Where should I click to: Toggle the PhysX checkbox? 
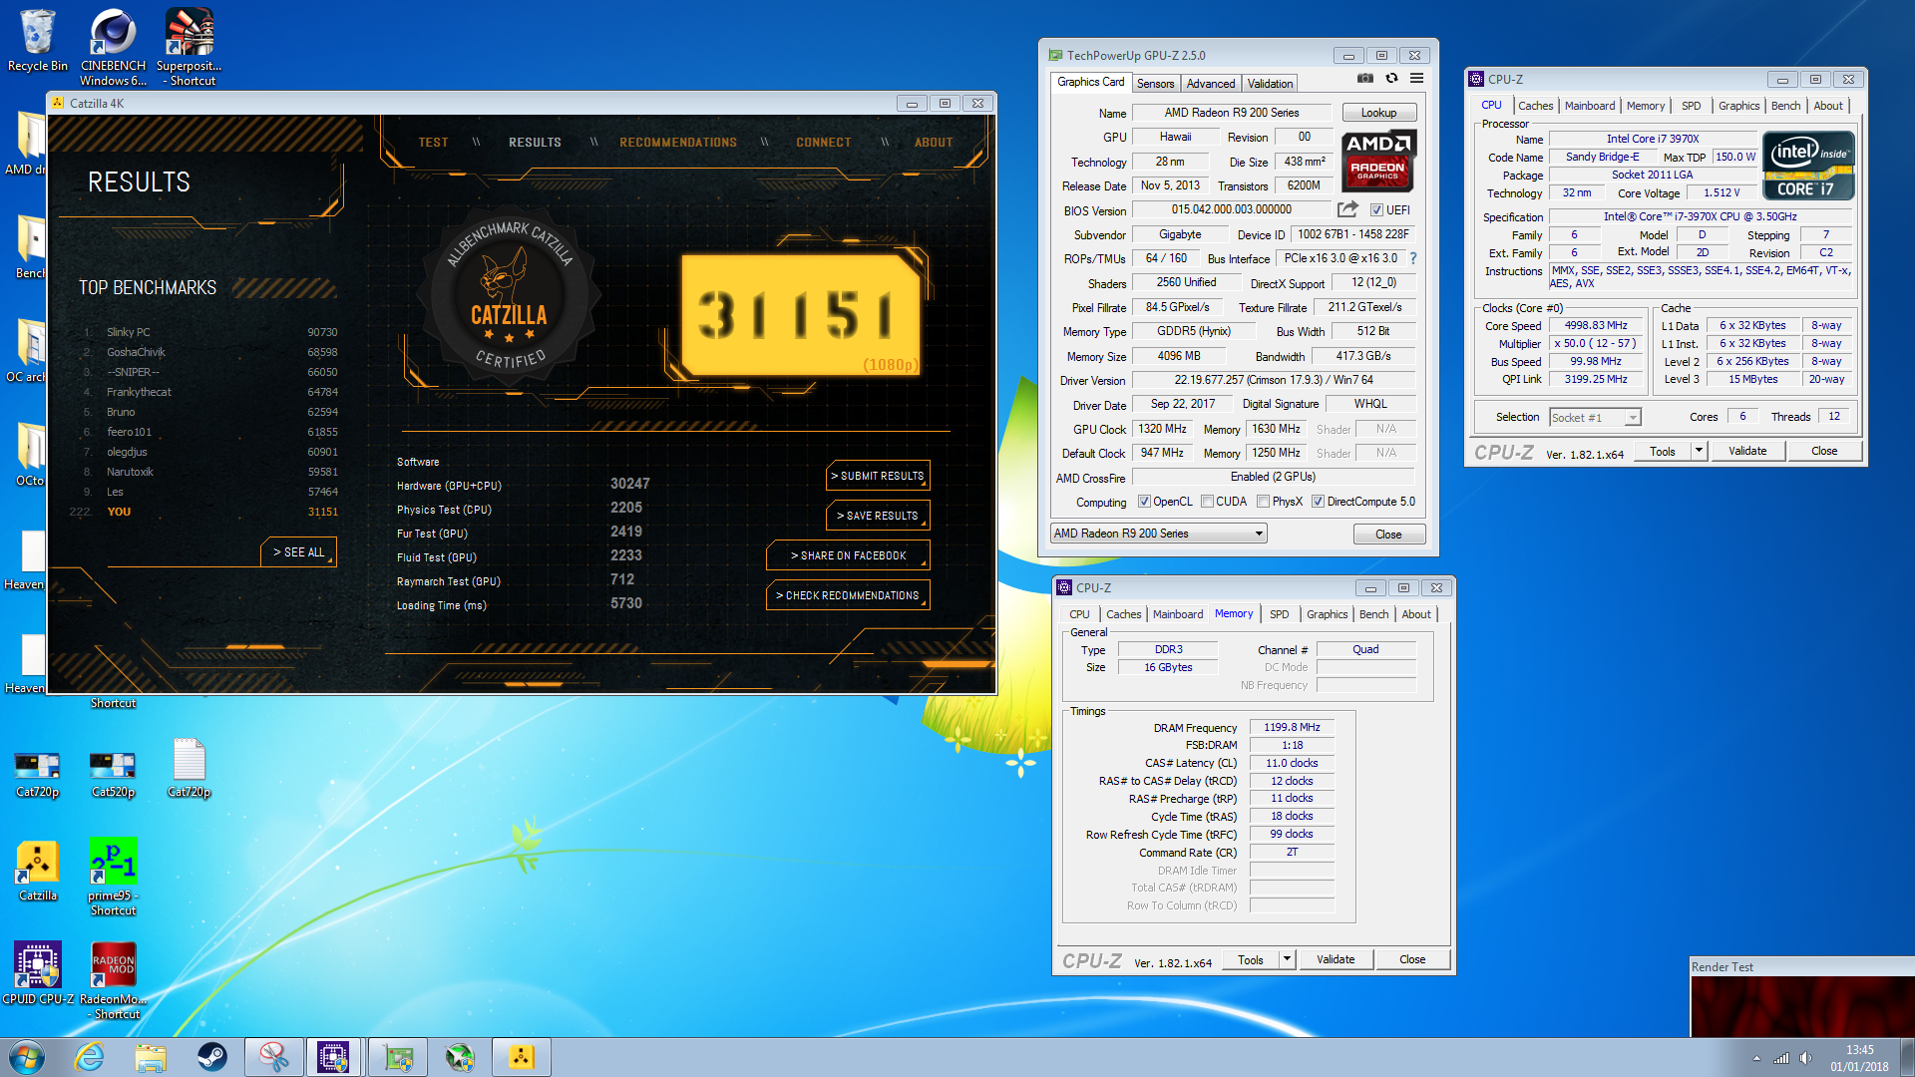1264,502
